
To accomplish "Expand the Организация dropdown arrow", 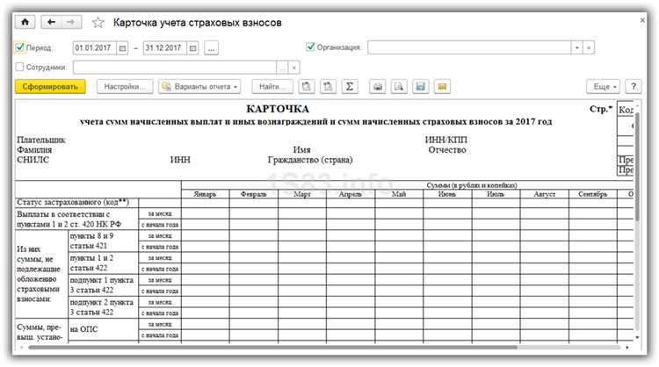I will (577, 47).
